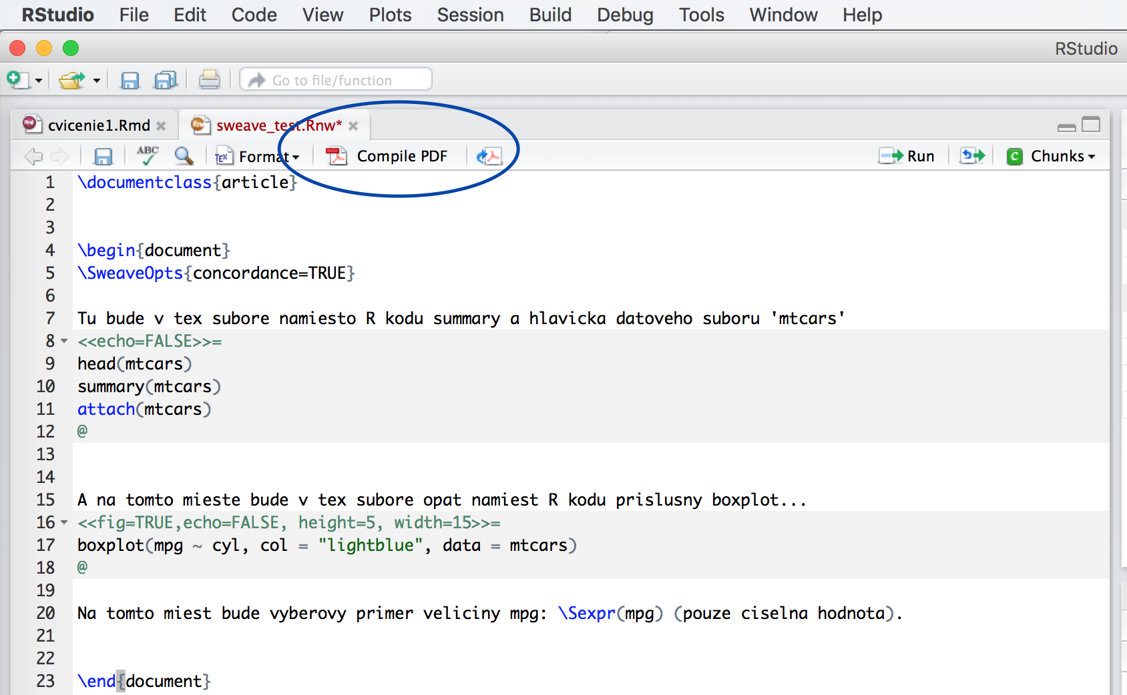Select the sweave_test.Rnw tab

pyautogui.click(x=278, y=125)
